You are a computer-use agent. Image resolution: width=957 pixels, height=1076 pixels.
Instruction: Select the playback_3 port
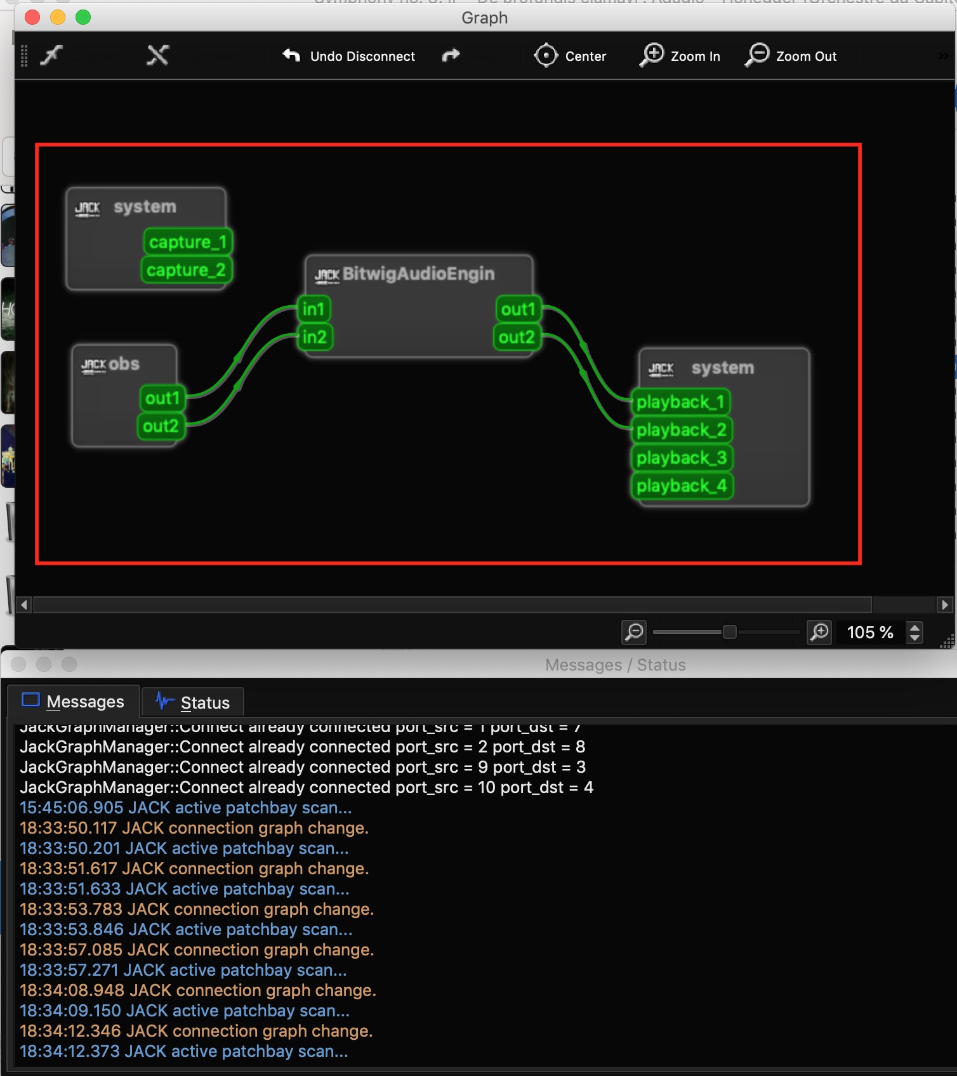pyautogui.click(x=682, y=457)
